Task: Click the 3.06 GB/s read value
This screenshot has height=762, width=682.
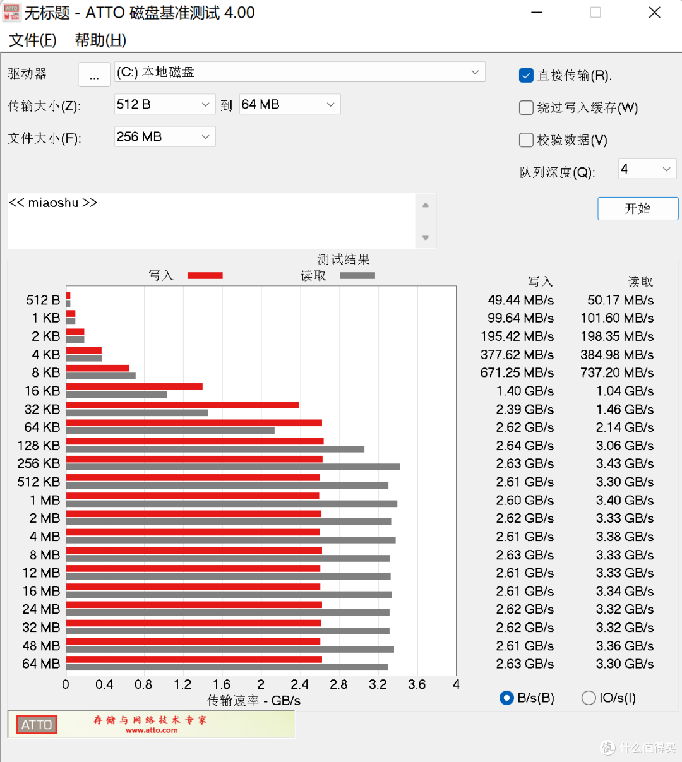Action: 625,446
